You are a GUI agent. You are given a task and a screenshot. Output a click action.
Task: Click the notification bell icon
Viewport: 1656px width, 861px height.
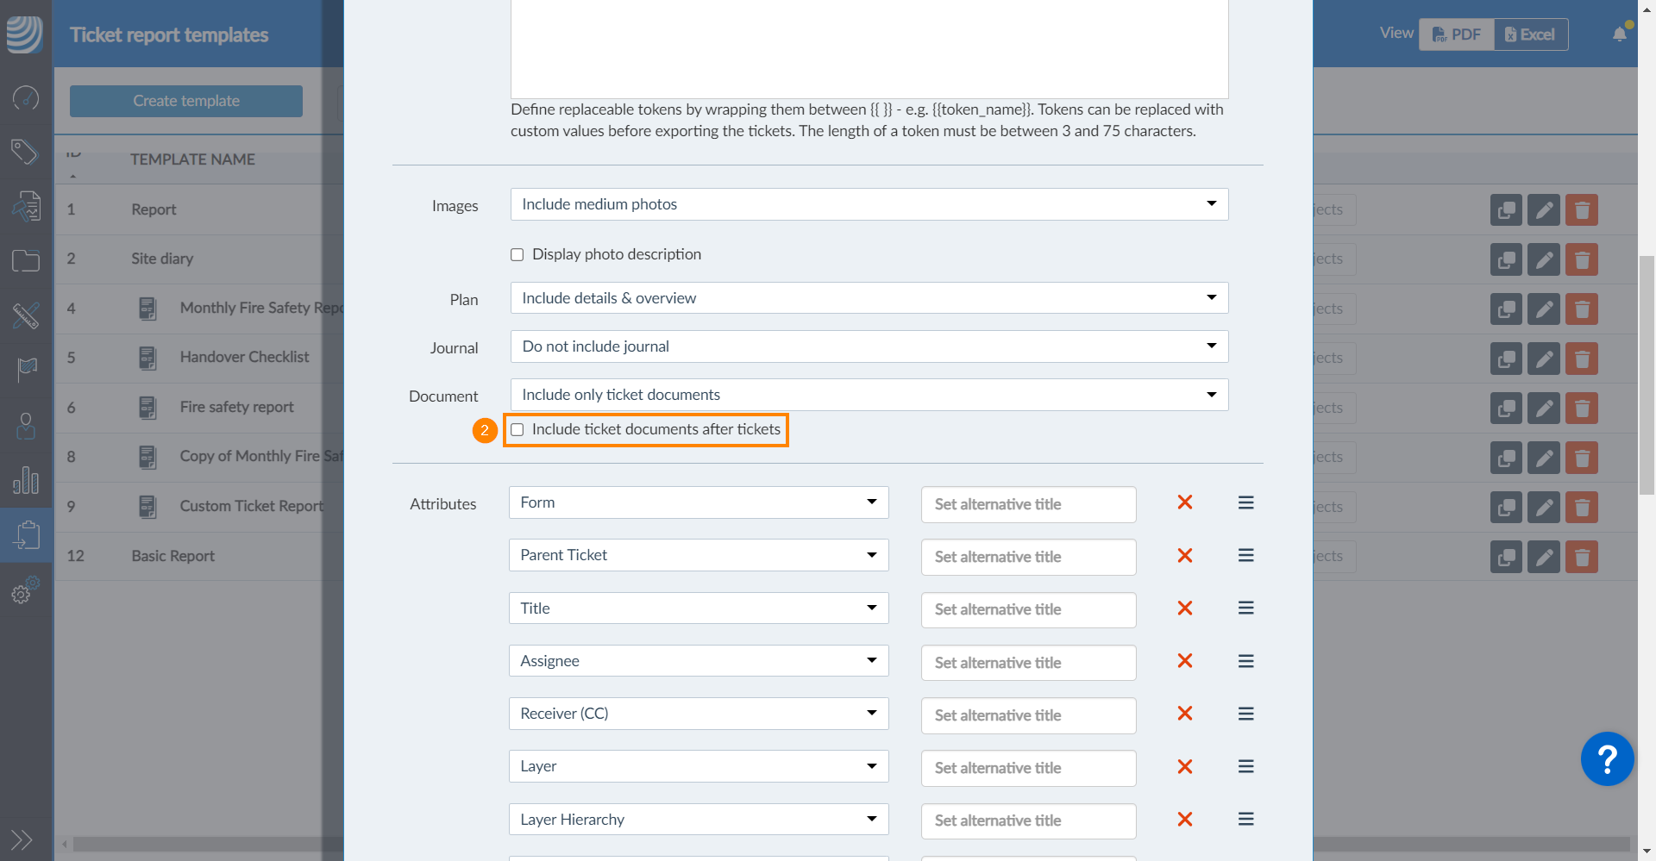click(x=1619, y=34)
